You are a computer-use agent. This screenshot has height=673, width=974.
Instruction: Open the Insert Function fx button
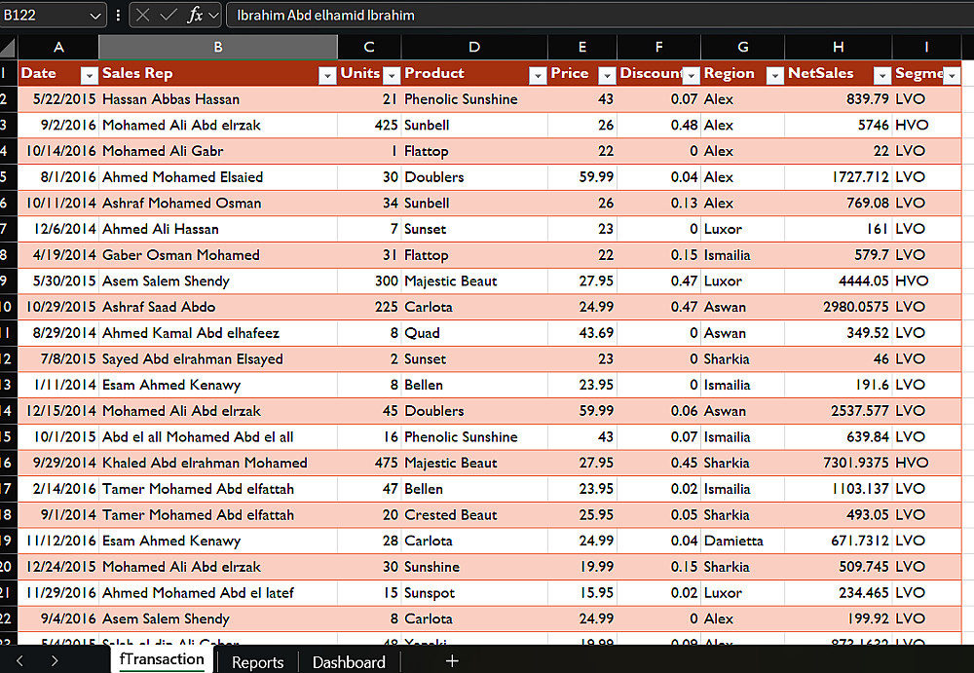coord(195,15)
